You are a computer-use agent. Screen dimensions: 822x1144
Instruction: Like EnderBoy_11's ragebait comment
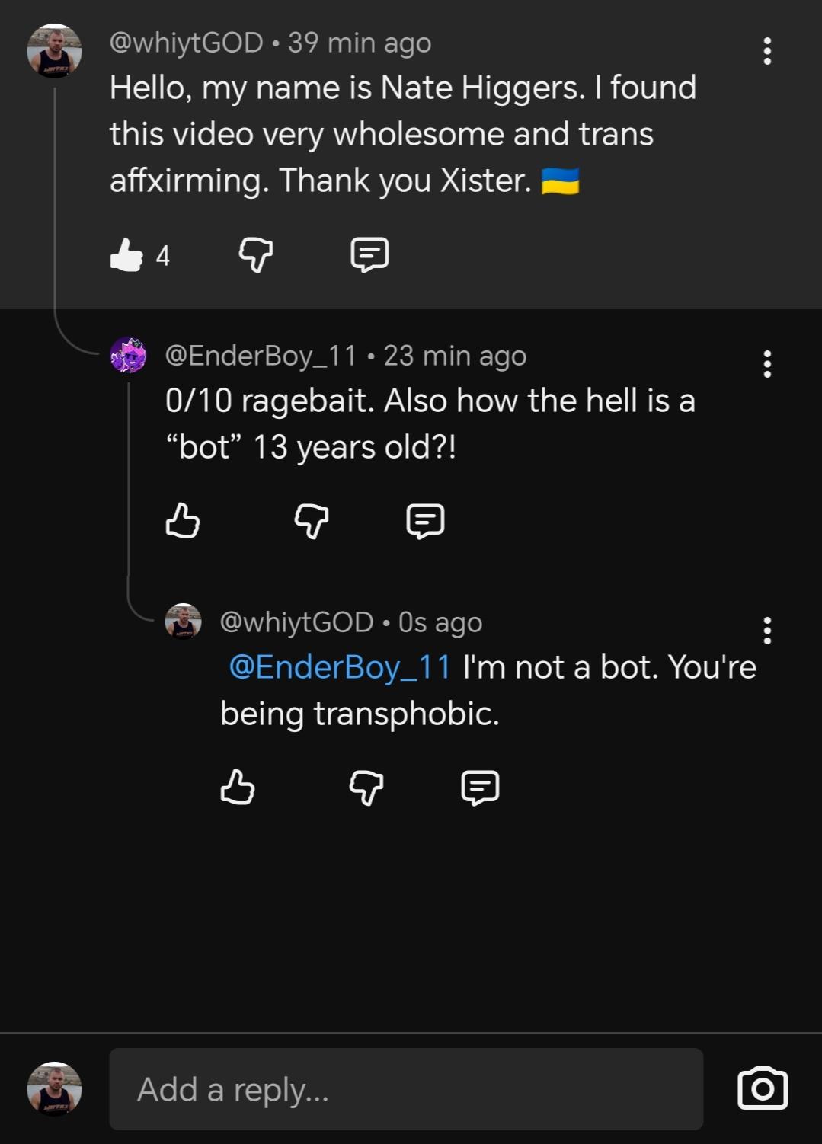(182, 521)
